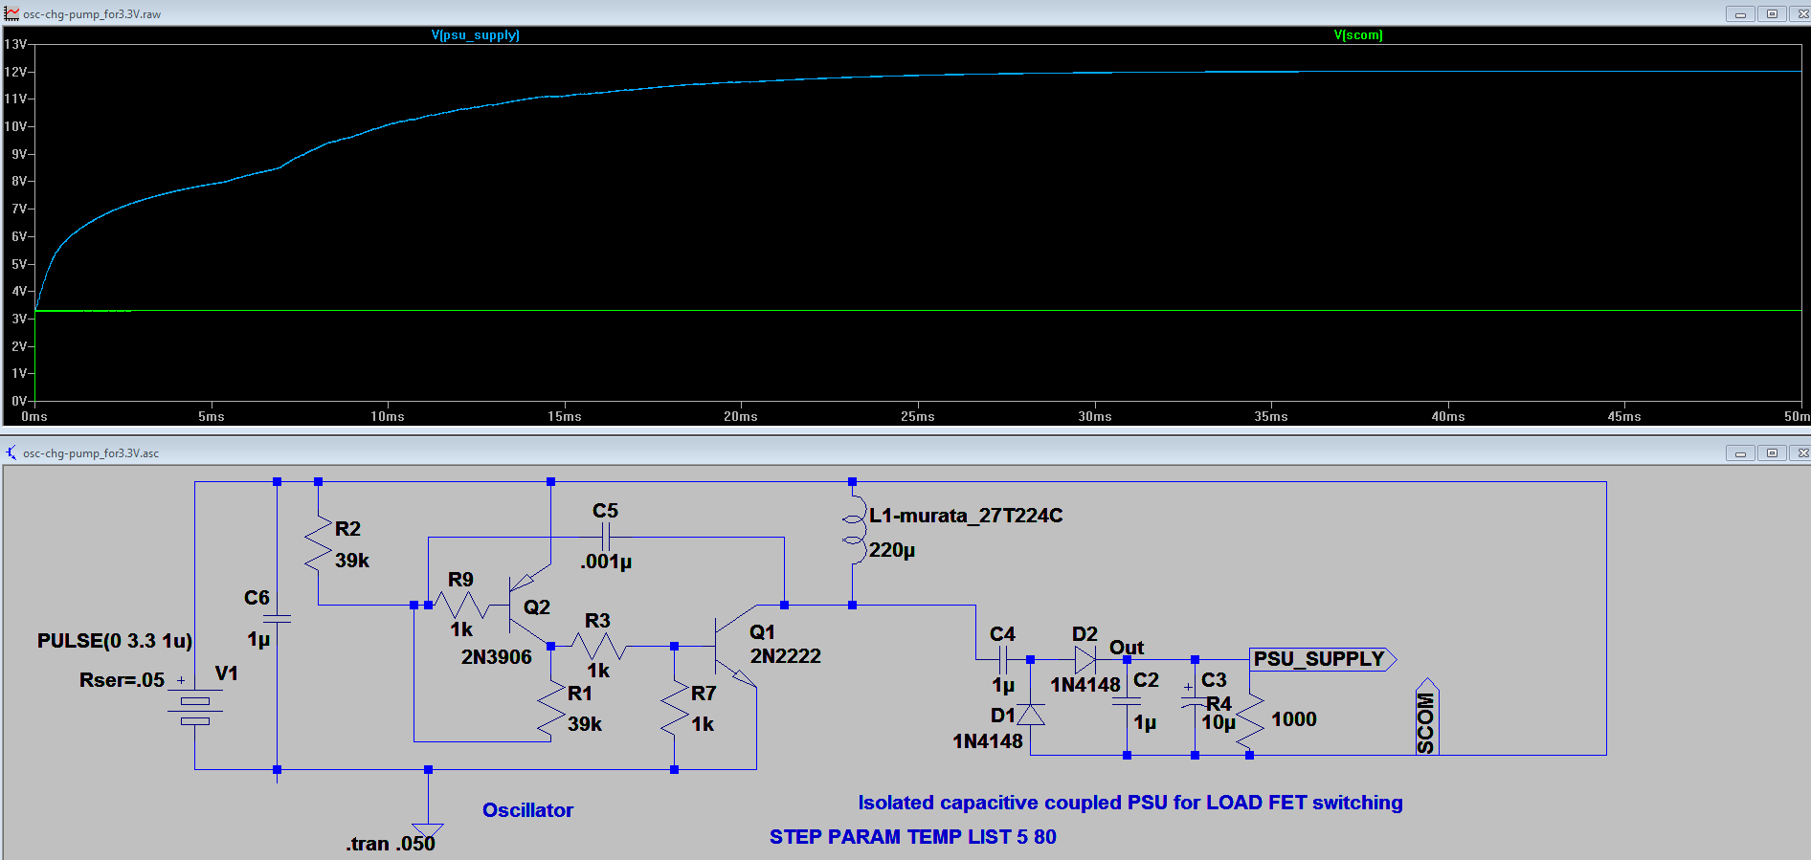The width and height of the screenshot is (1811, 860).
Task: Select the R9 resistor symbol
Action: pyautogui.click(x=462, y=605)
